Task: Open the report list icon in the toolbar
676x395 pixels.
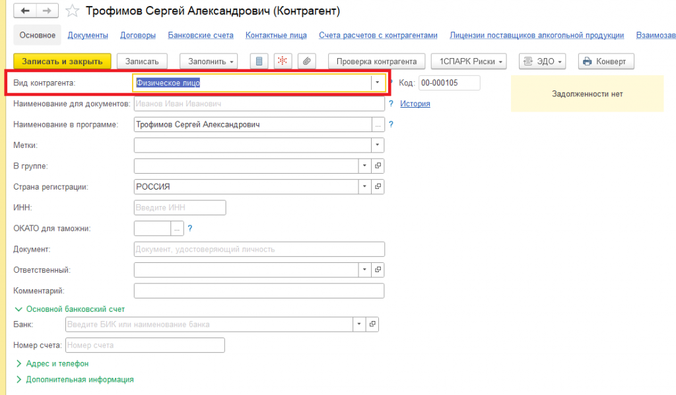Action: (x=259, y=61)
